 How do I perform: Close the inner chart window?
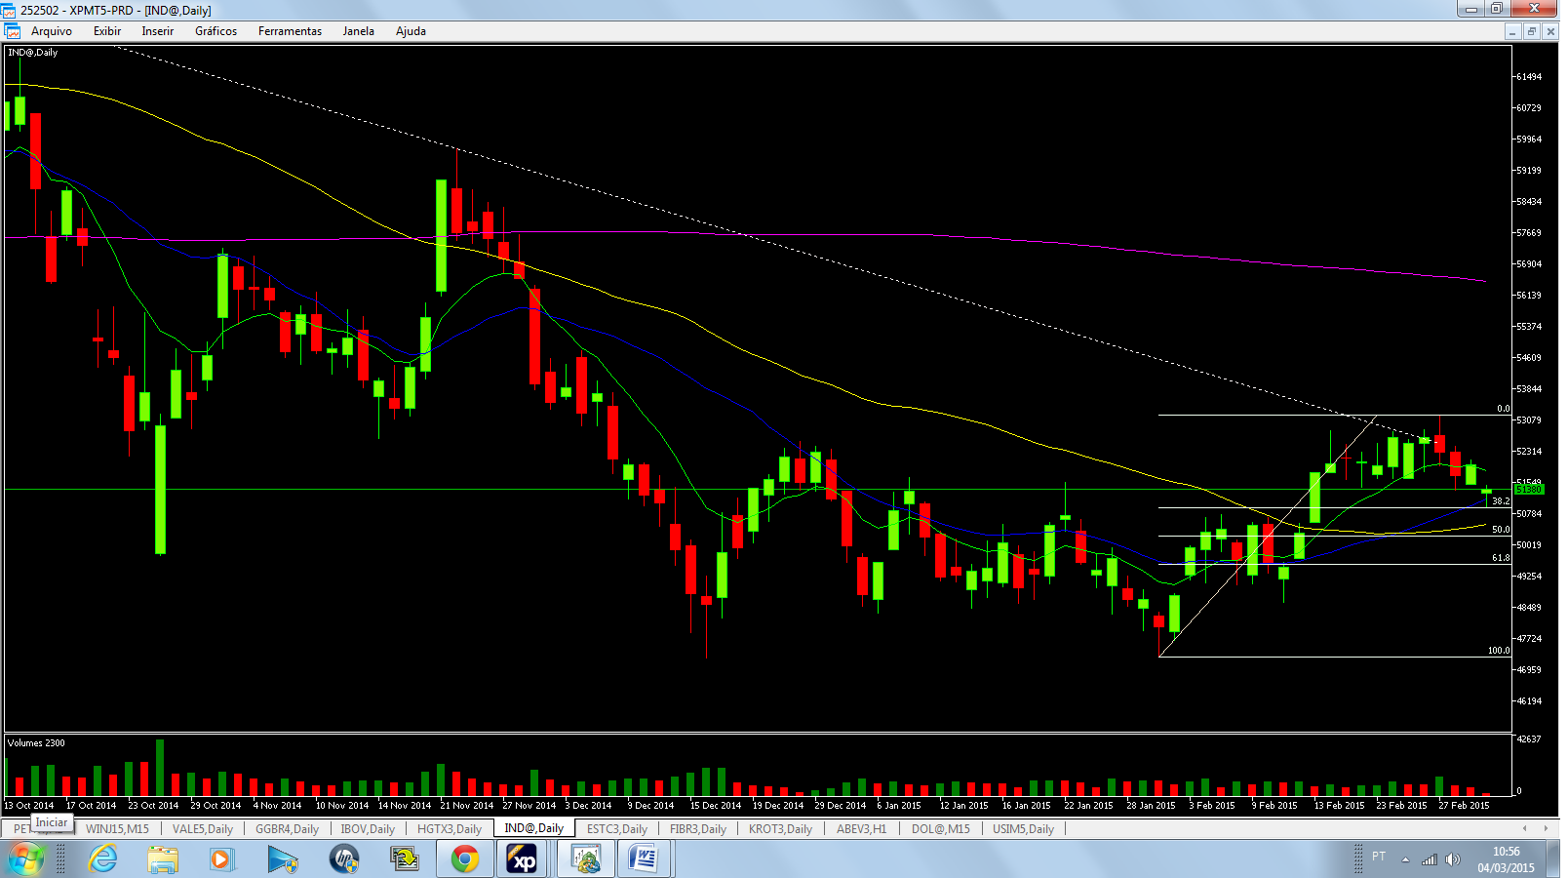click(x=1550, y=31)
